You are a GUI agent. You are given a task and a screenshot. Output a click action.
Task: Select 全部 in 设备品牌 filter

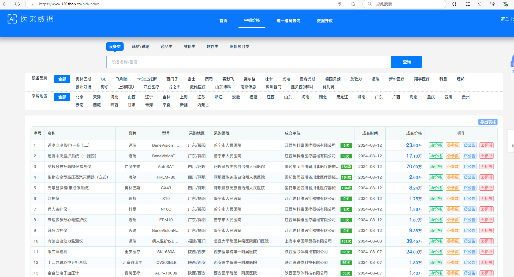point(62,79)
